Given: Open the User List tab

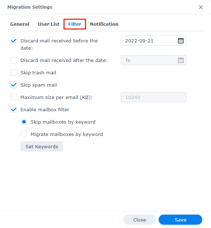Looking at the screenshot, I should pyautogui.click(x=49, y=24).
